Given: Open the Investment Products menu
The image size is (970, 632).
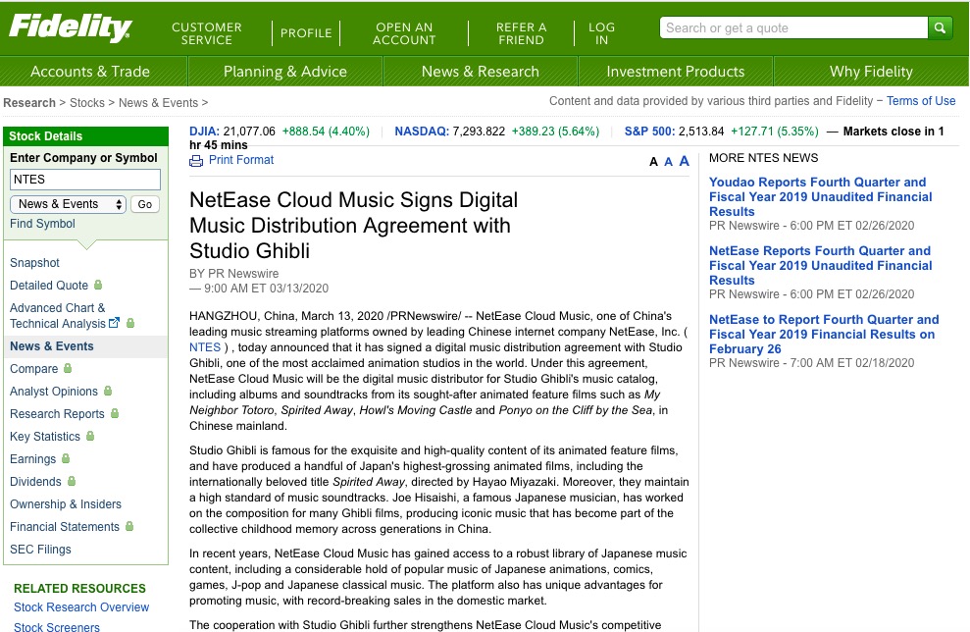Looking at the screenshot, I should point(676,72).
